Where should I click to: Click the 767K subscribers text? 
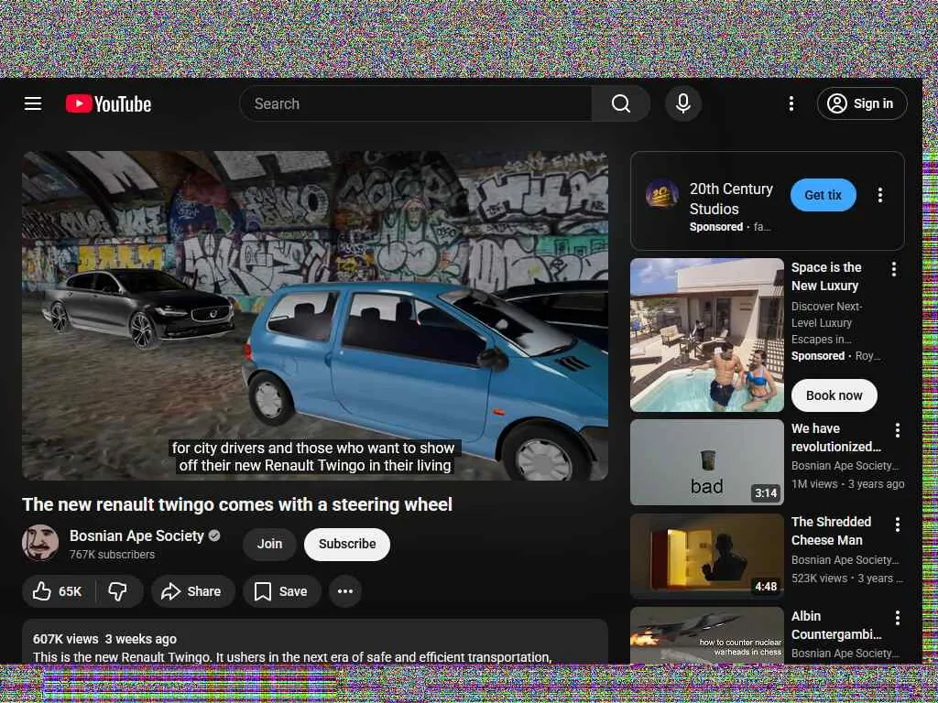pyautogui.click(x=112, y=555)
